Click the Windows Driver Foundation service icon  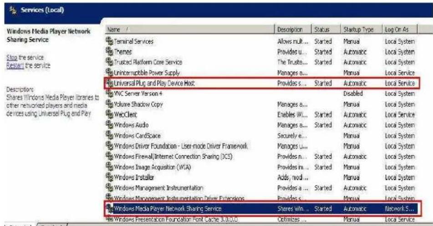110,146
